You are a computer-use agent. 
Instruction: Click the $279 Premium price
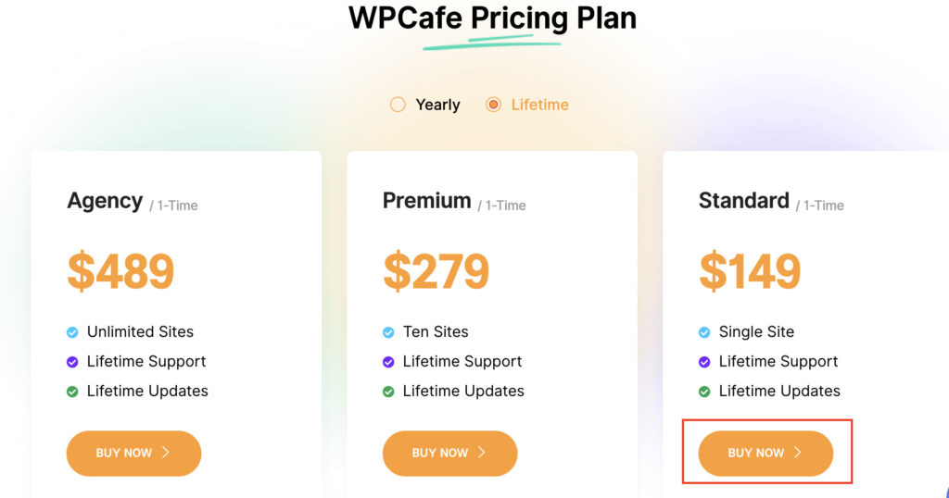[x=436, y=271]
